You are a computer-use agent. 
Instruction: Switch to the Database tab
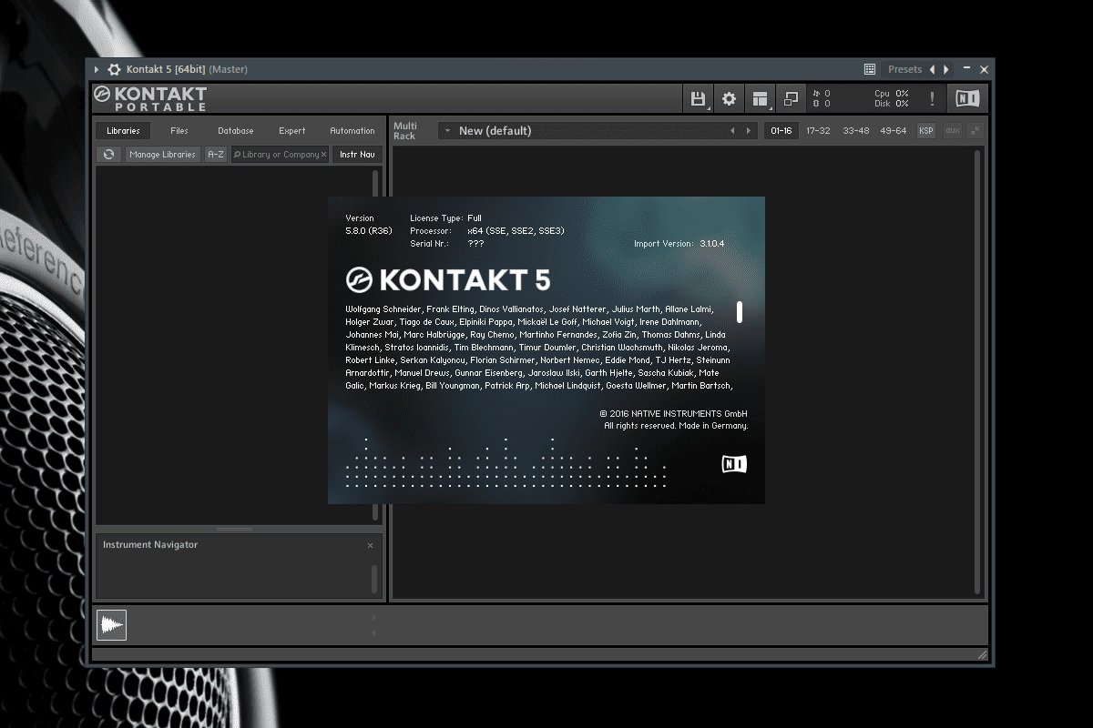236,130
